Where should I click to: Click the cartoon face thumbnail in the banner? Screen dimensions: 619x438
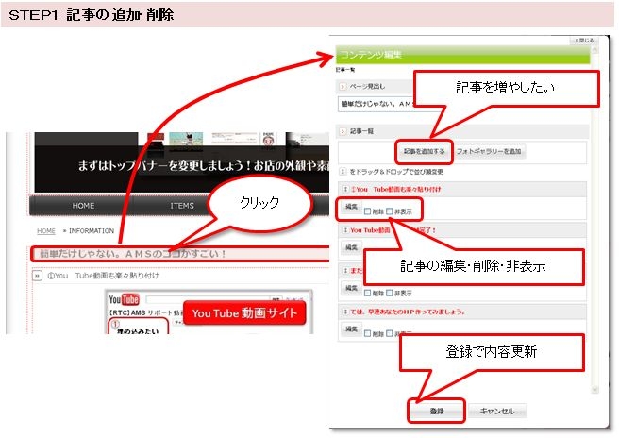(268, 141)
